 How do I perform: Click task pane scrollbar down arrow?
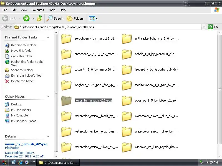click(56, 156)
